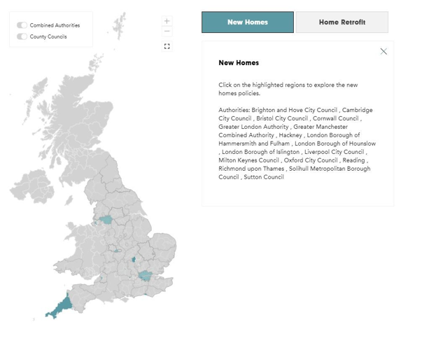Zoom in on the map
This screenshot has width=422, height=343.
[167, 21]
